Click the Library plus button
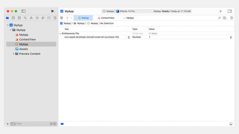 tap(221, 11)
